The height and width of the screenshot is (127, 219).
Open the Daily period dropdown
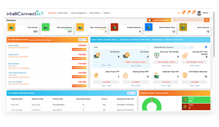(121, 47)
